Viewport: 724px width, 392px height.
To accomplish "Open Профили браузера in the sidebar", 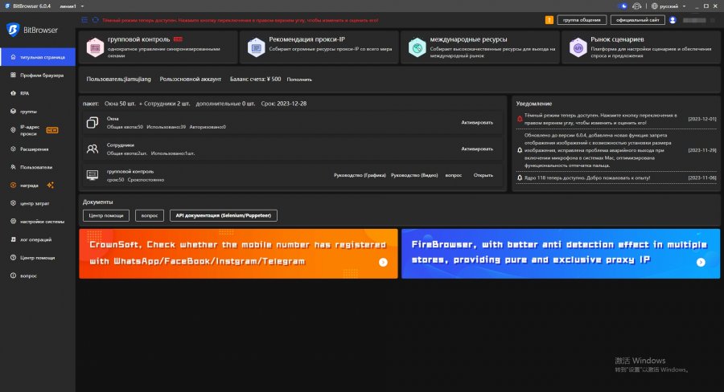I will point(37,76).
